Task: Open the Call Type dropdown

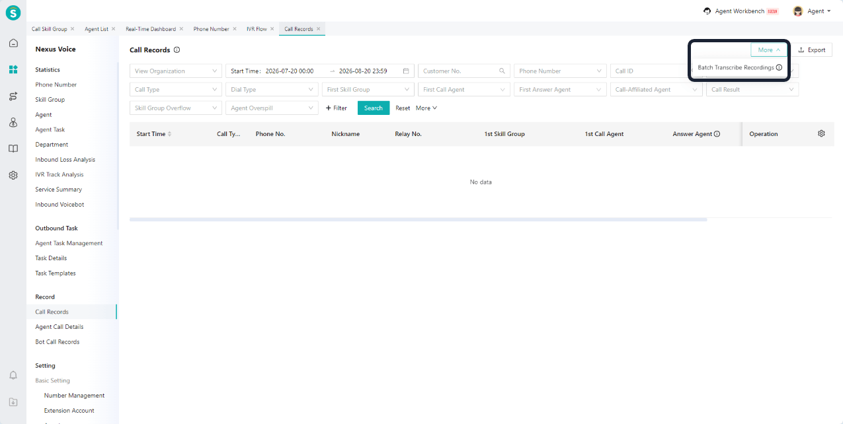Action: coord(176,89)
